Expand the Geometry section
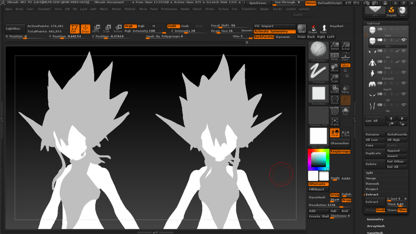Image resolution: width=416 pixels, height=234 pixels. pyautogui.click(x=375, y=219)
